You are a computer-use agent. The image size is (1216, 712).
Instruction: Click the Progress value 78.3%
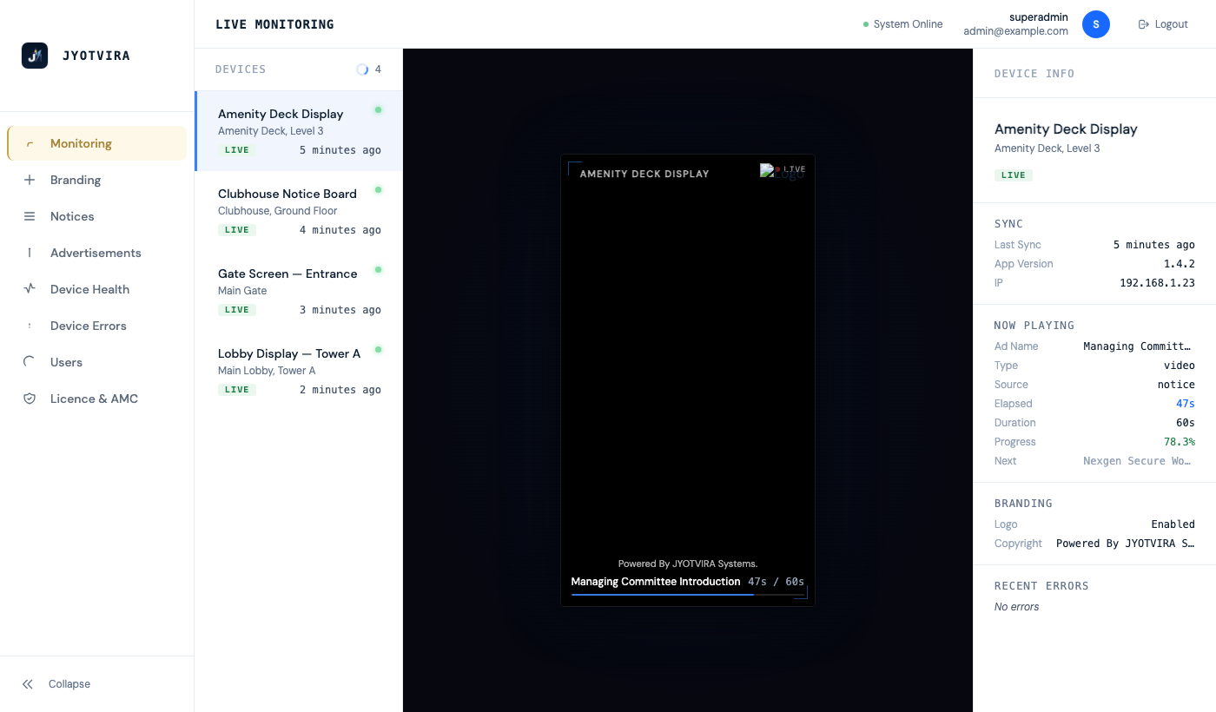pos(1180,442)
